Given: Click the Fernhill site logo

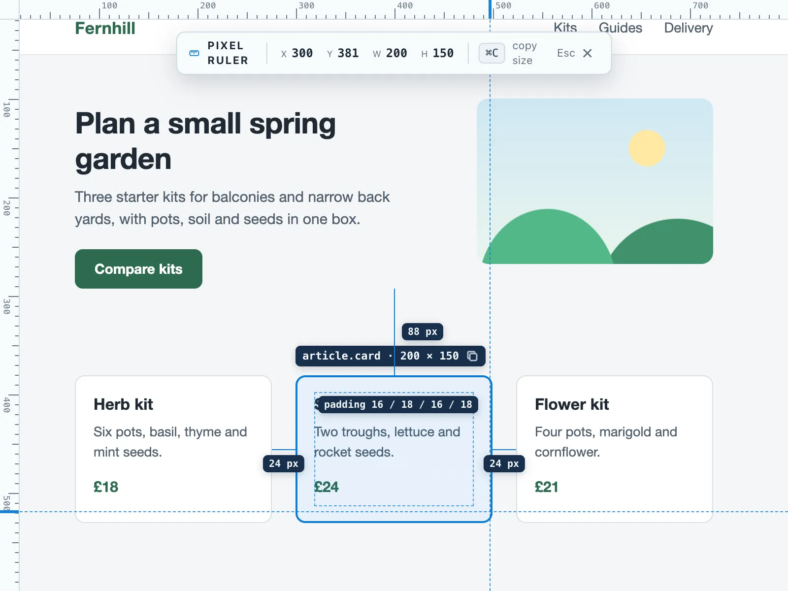Looking at the screenshot, I should pos(105,28).
